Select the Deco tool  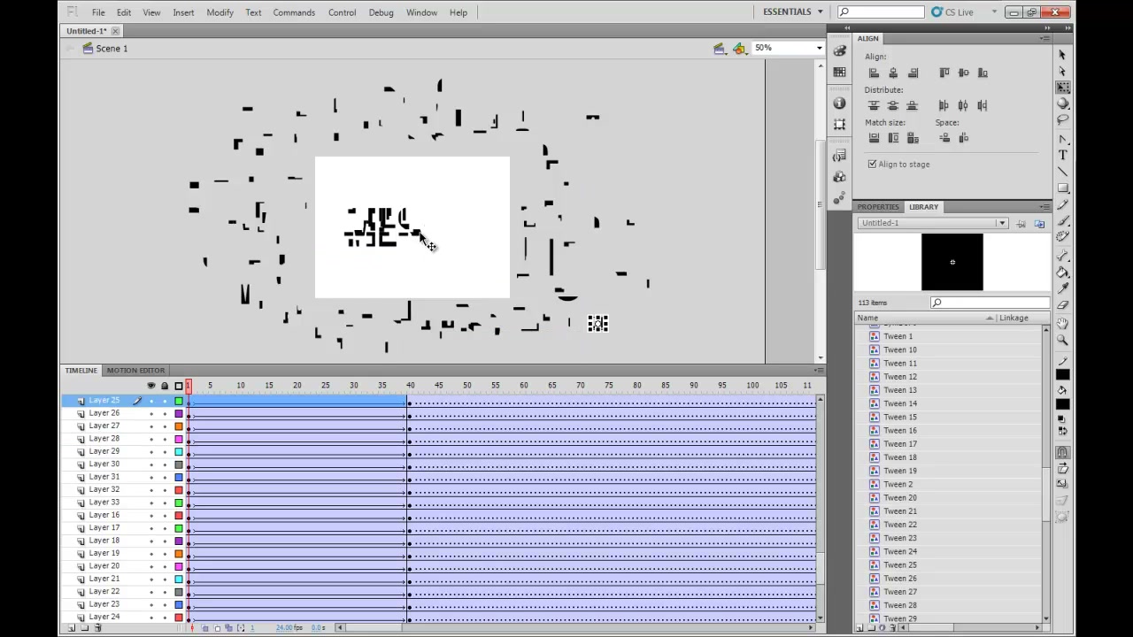tap(1063, 235)
